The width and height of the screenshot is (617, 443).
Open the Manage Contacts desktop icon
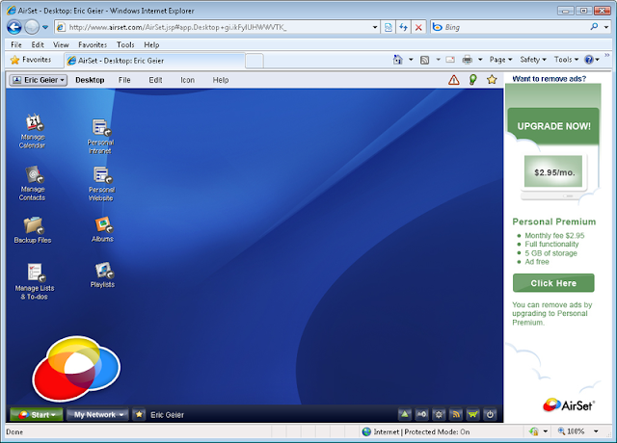33,183
